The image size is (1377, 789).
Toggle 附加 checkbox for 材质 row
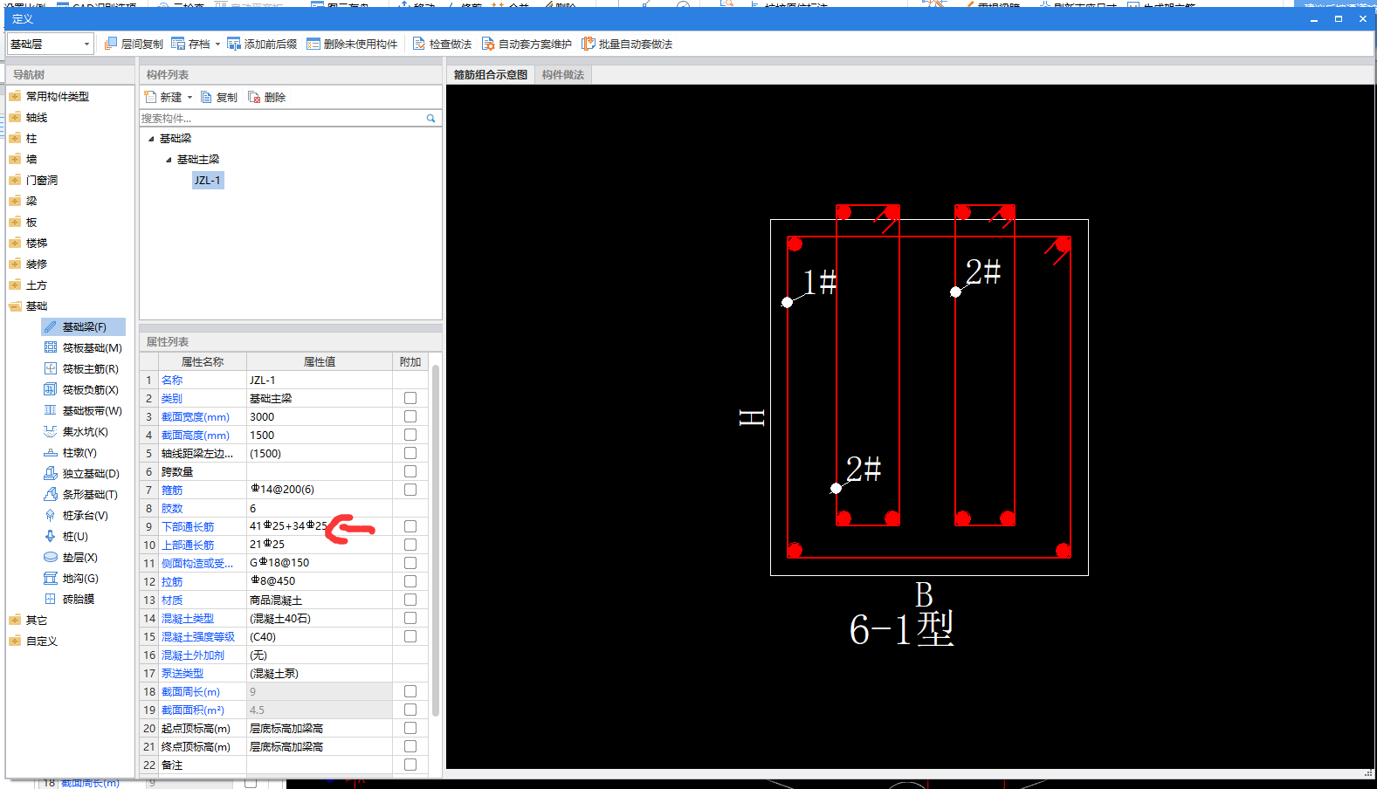point(410,600)
